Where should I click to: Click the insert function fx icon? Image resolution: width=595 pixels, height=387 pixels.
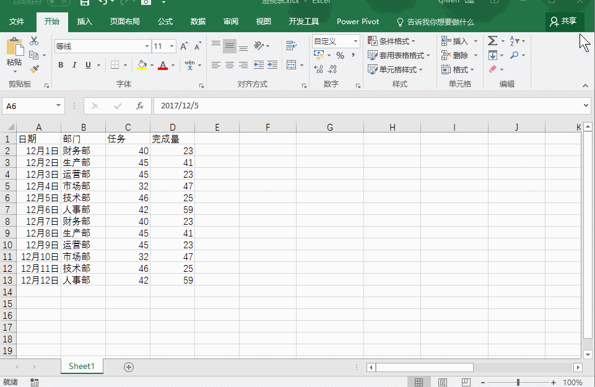click(140, 106)
